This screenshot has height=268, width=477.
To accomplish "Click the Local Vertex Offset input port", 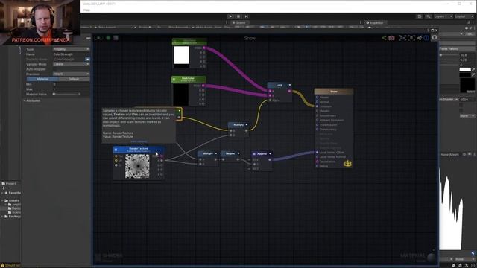I will tap(317, 152).
